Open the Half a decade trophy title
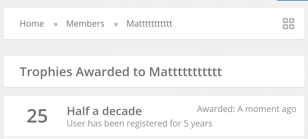 pyautogui.click(x=104, y=111)
